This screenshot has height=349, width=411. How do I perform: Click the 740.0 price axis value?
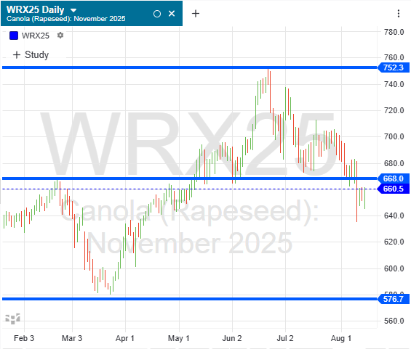pyautogui.click(x=394, y=84)
